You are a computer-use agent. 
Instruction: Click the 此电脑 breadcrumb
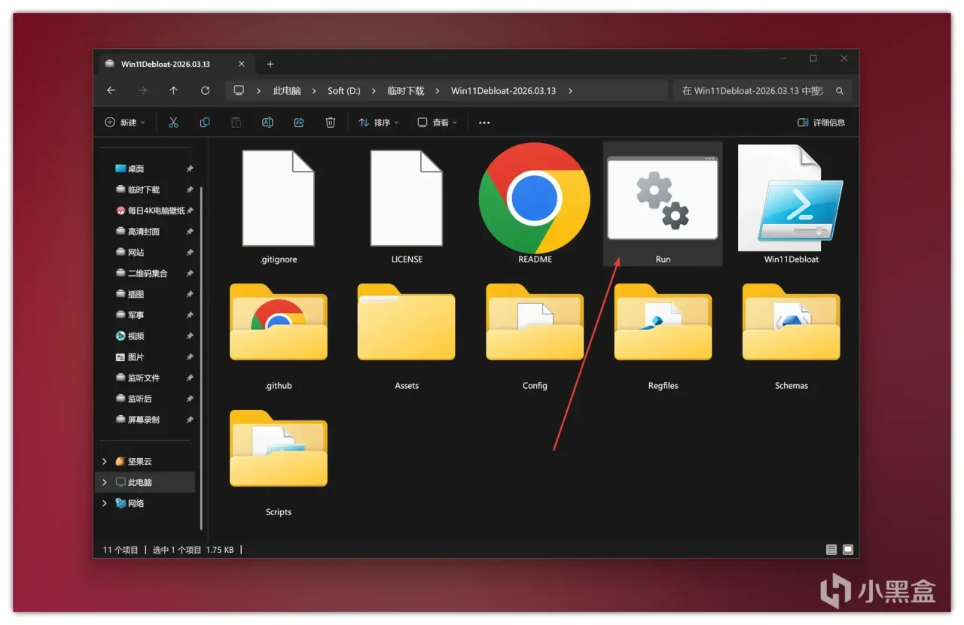point(287,90)
